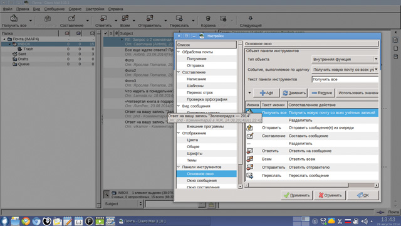Open dropdown arrow next to Составление
401x226 pixels.
pyautogui.click(x=88, y=21)
